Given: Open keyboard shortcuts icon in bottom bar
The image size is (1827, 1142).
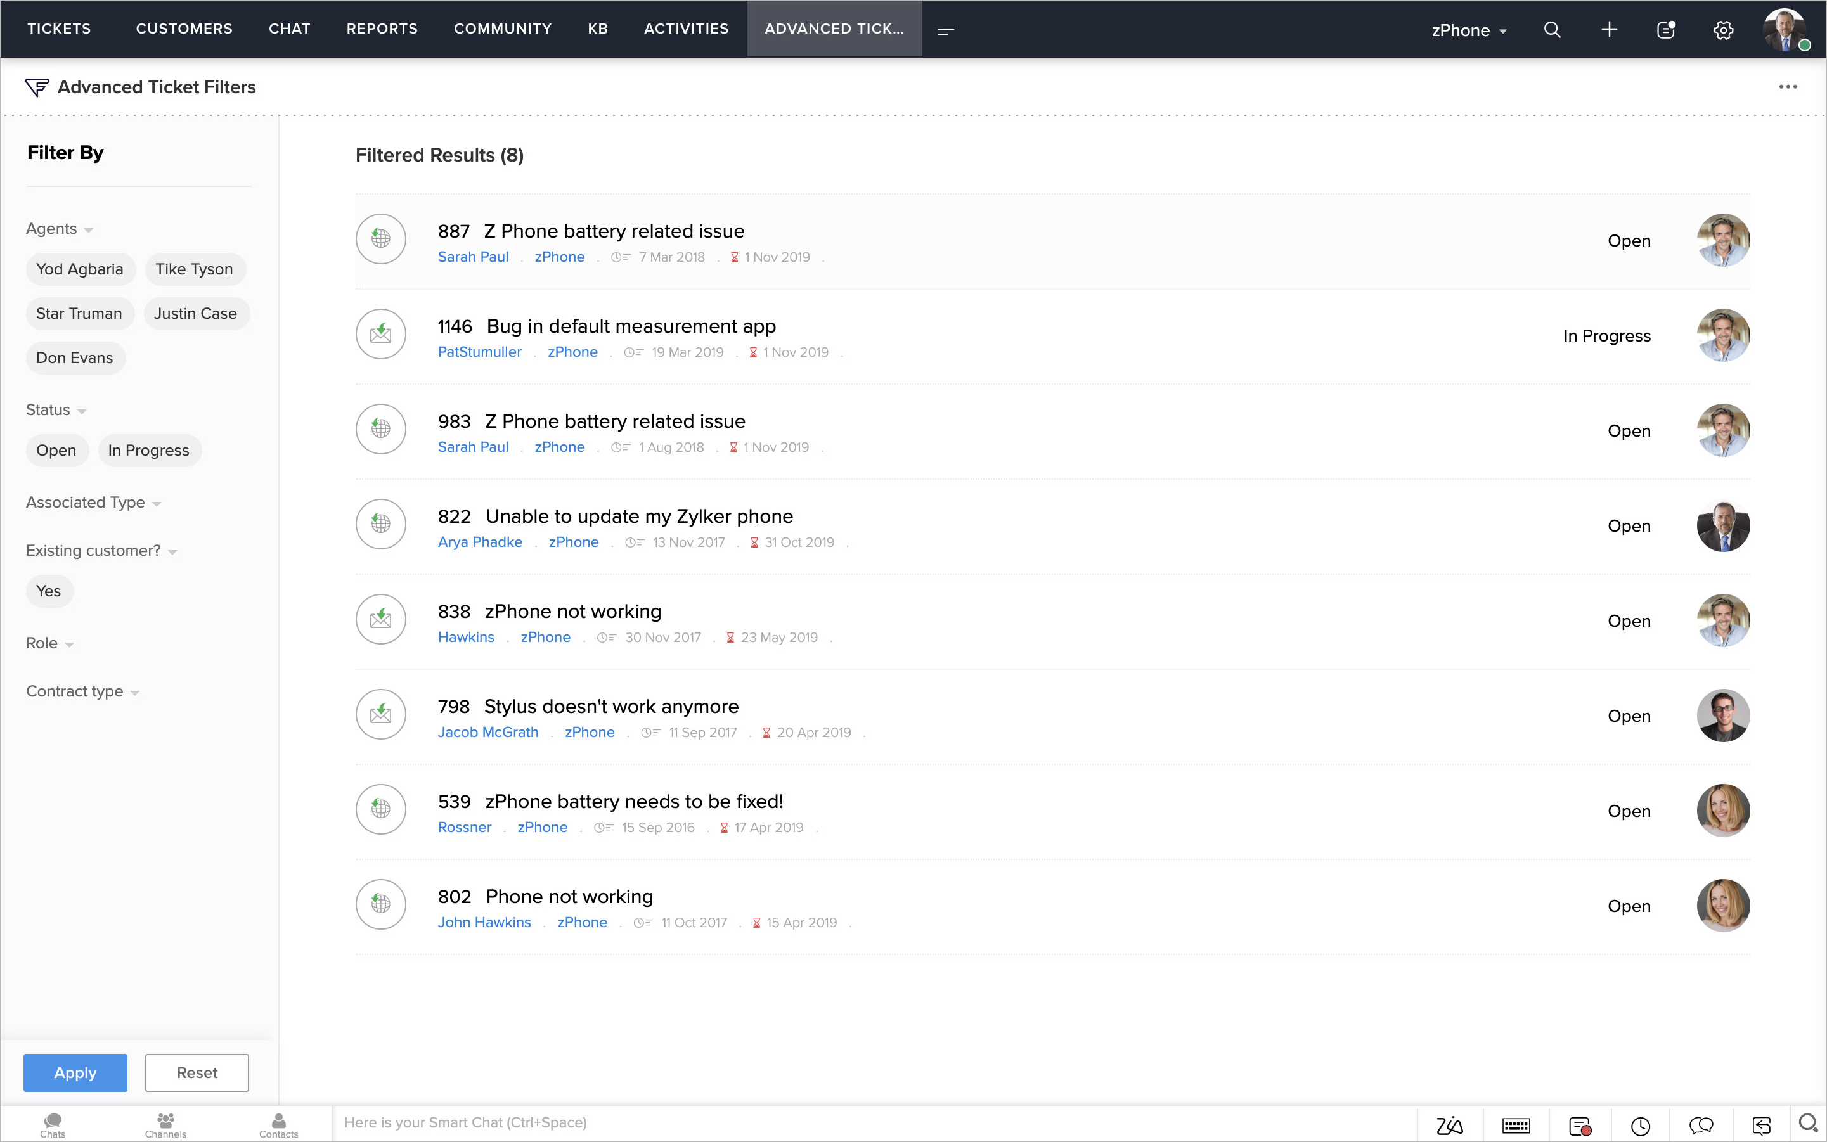Looking at the screenshot, I should 1516,1126.
